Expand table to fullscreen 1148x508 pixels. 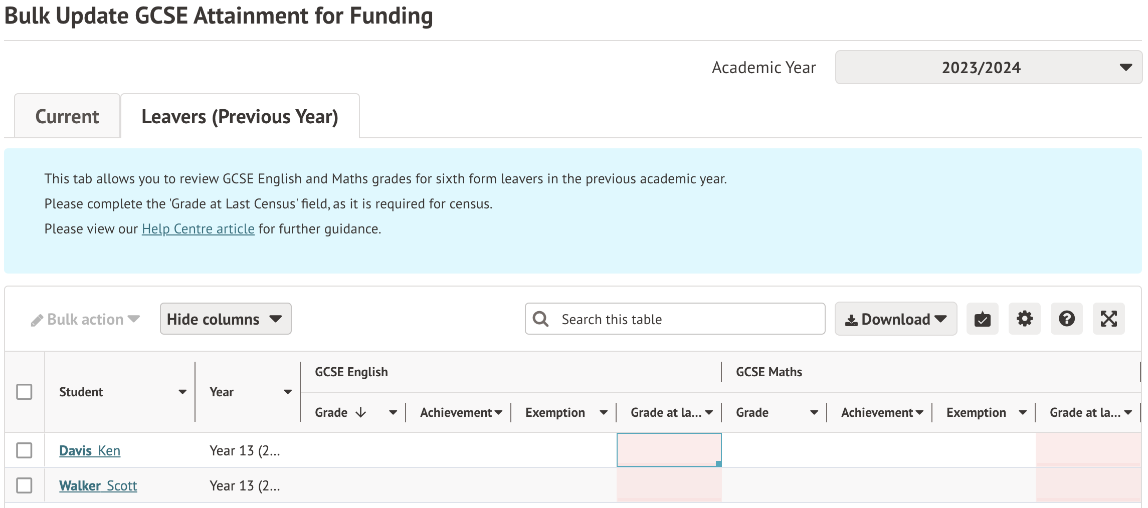click(1108, 319)
